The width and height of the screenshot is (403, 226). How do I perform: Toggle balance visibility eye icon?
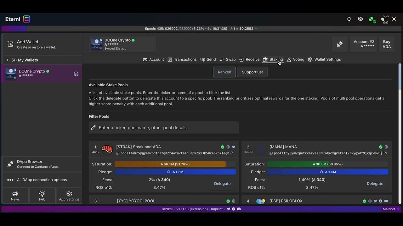pos(360,19)
